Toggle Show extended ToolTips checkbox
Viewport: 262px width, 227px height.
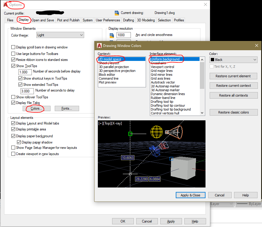point(21,85)
